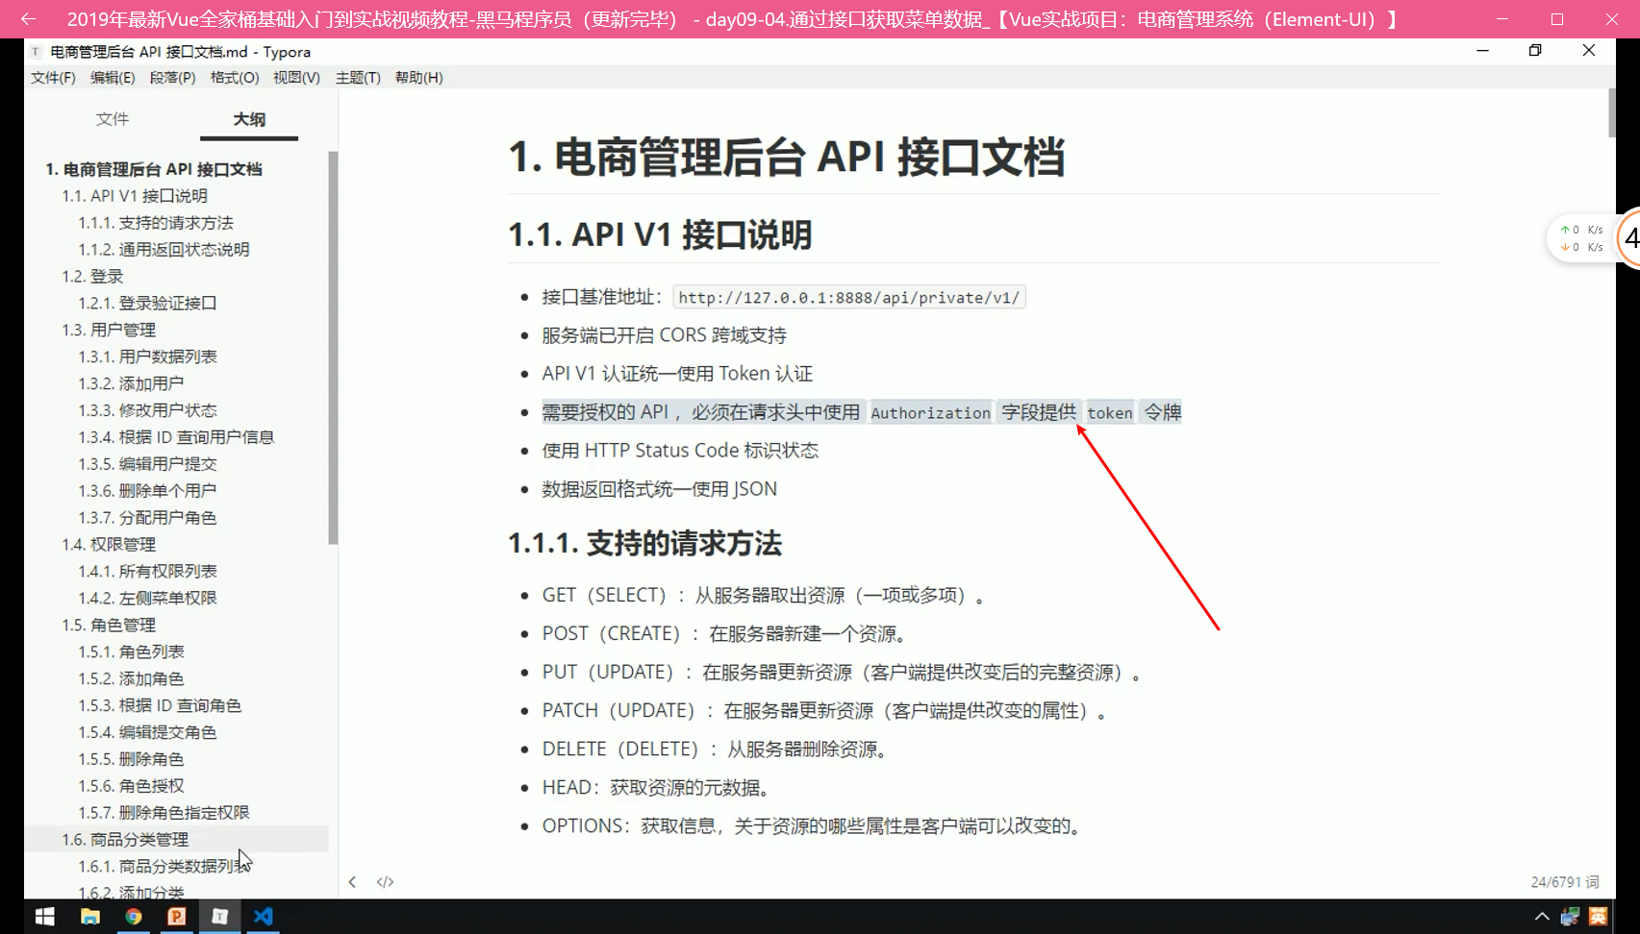Screen dimensions: 1640x934
Task: Open PowerPoint from the taskbar
Action: [x=177, y=917]
